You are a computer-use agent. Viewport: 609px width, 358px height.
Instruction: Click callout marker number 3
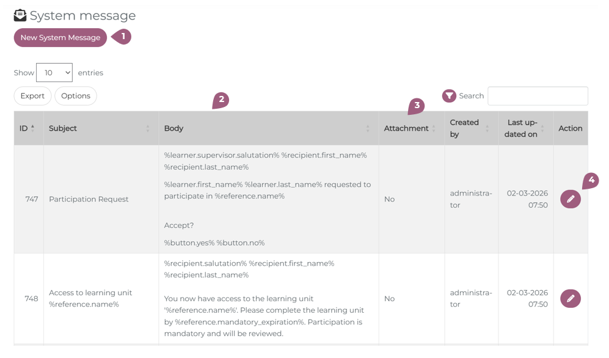click(x=417, y=106)
